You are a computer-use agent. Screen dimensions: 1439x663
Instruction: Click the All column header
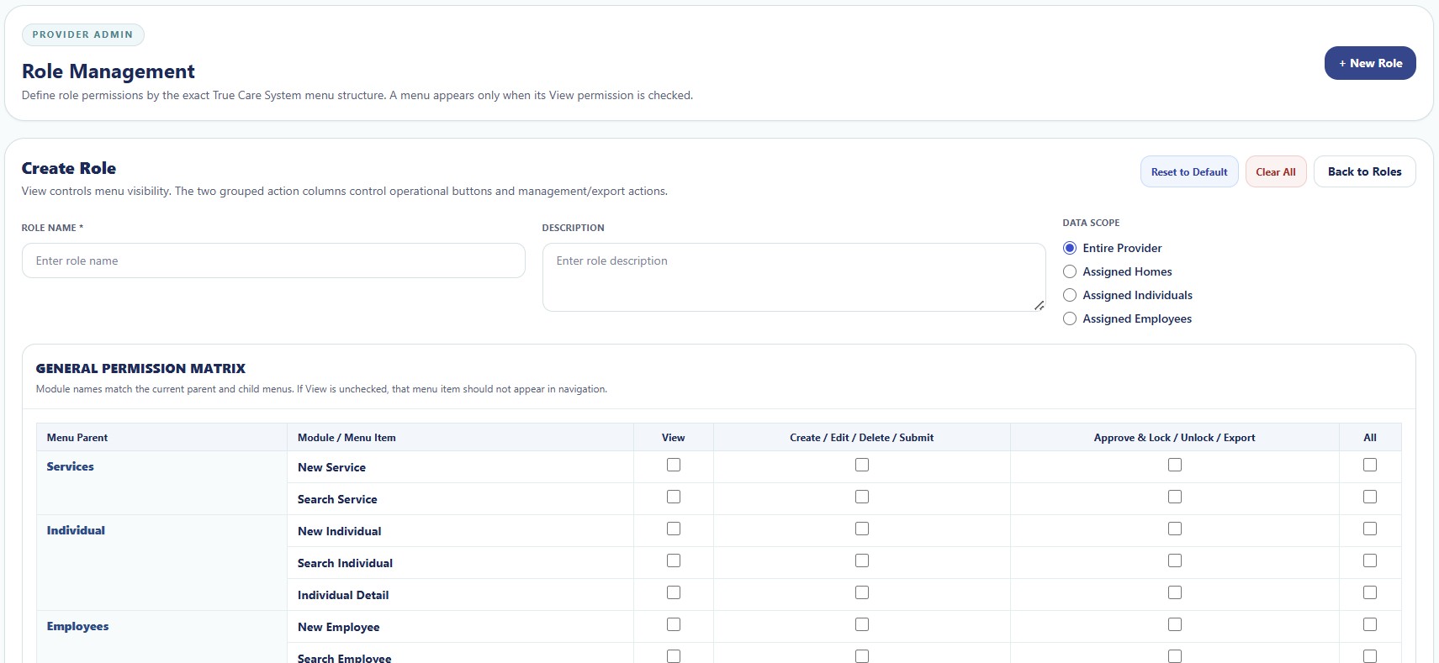1370,438
